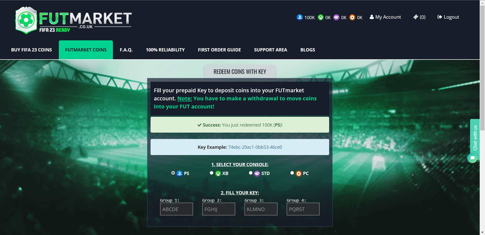Select the XB console radio button
This screenshot has height=235, width=485.
click(211, 173)
